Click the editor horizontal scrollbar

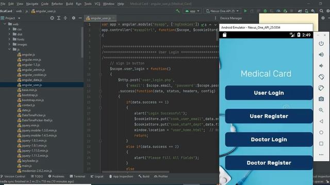coord(135,172)
